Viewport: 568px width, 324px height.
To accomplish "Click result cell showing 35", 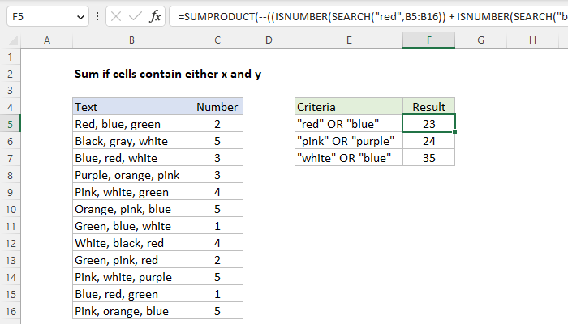I will coord(429,158).
